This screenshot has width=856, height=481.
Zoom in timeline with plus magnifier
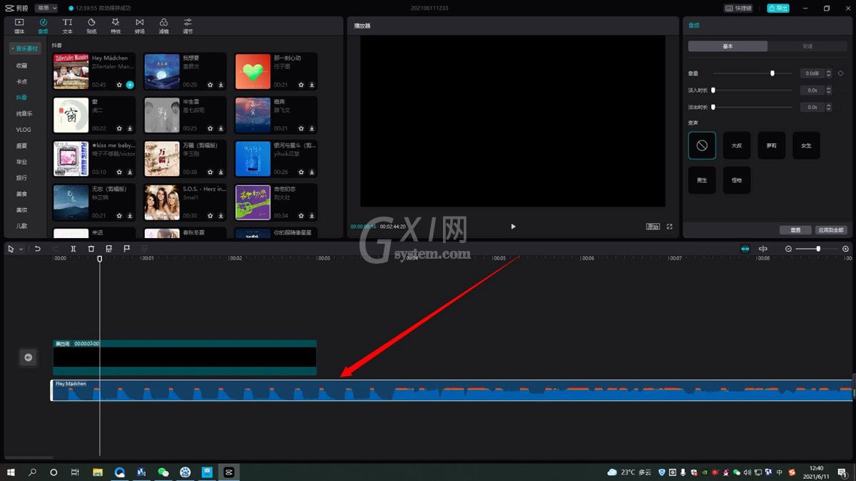[x=845, y=249]
